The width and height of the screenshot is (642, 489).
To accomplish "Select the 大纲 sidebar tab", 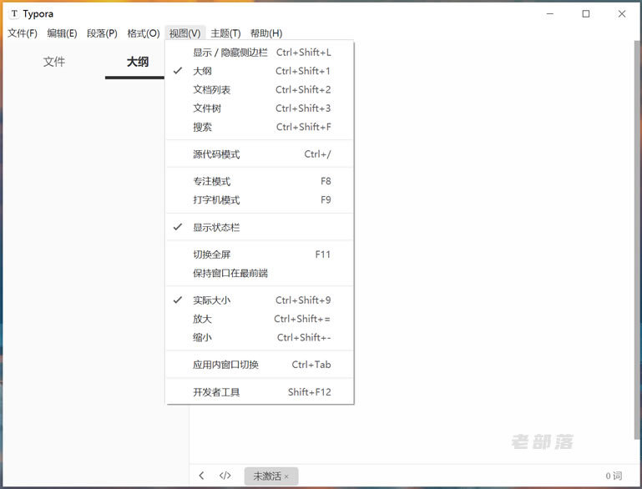I will point(137,62).
